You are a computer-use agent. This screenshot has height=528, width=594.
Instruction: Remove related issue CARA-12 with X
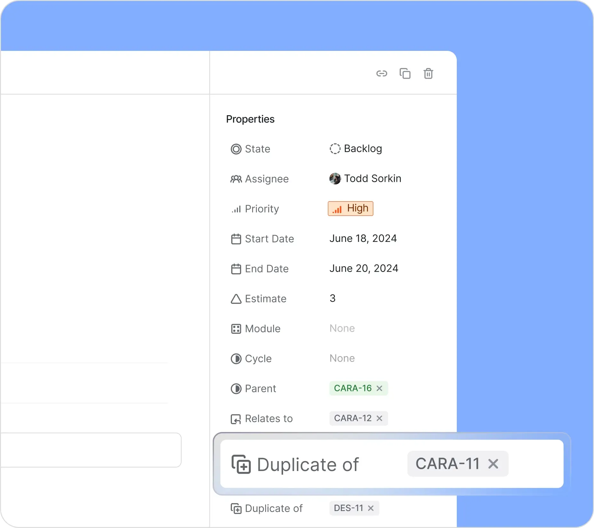[x=380, y=419]
